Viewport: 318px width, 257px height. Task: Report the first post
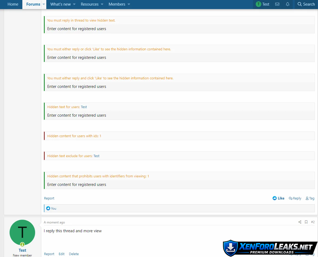point(49,198)
